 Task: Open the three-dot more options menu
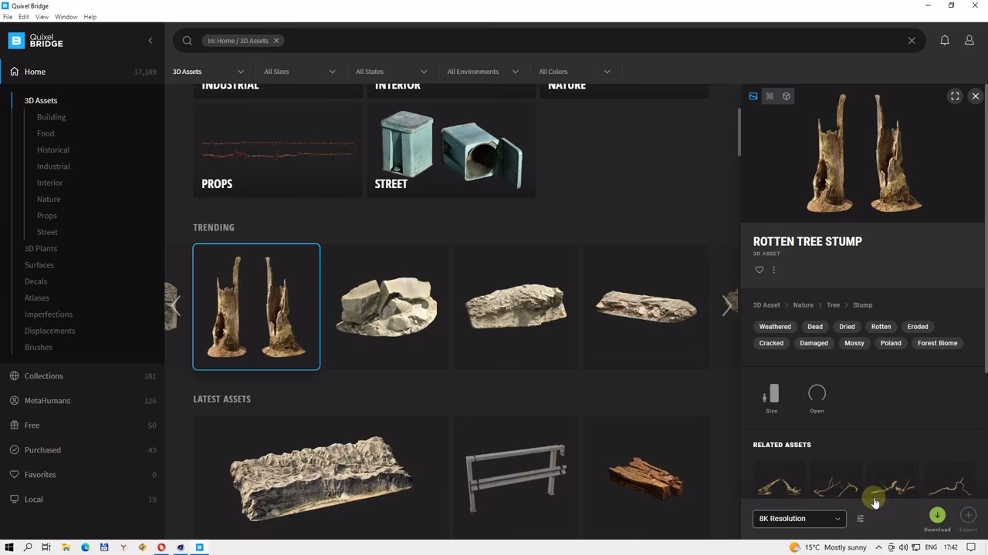(x=773, y=270)
